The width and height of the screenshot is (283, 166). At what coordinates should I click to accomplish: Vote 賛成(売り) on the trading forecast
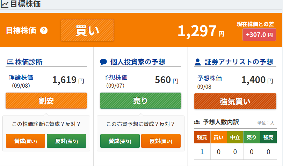point(120,141)
